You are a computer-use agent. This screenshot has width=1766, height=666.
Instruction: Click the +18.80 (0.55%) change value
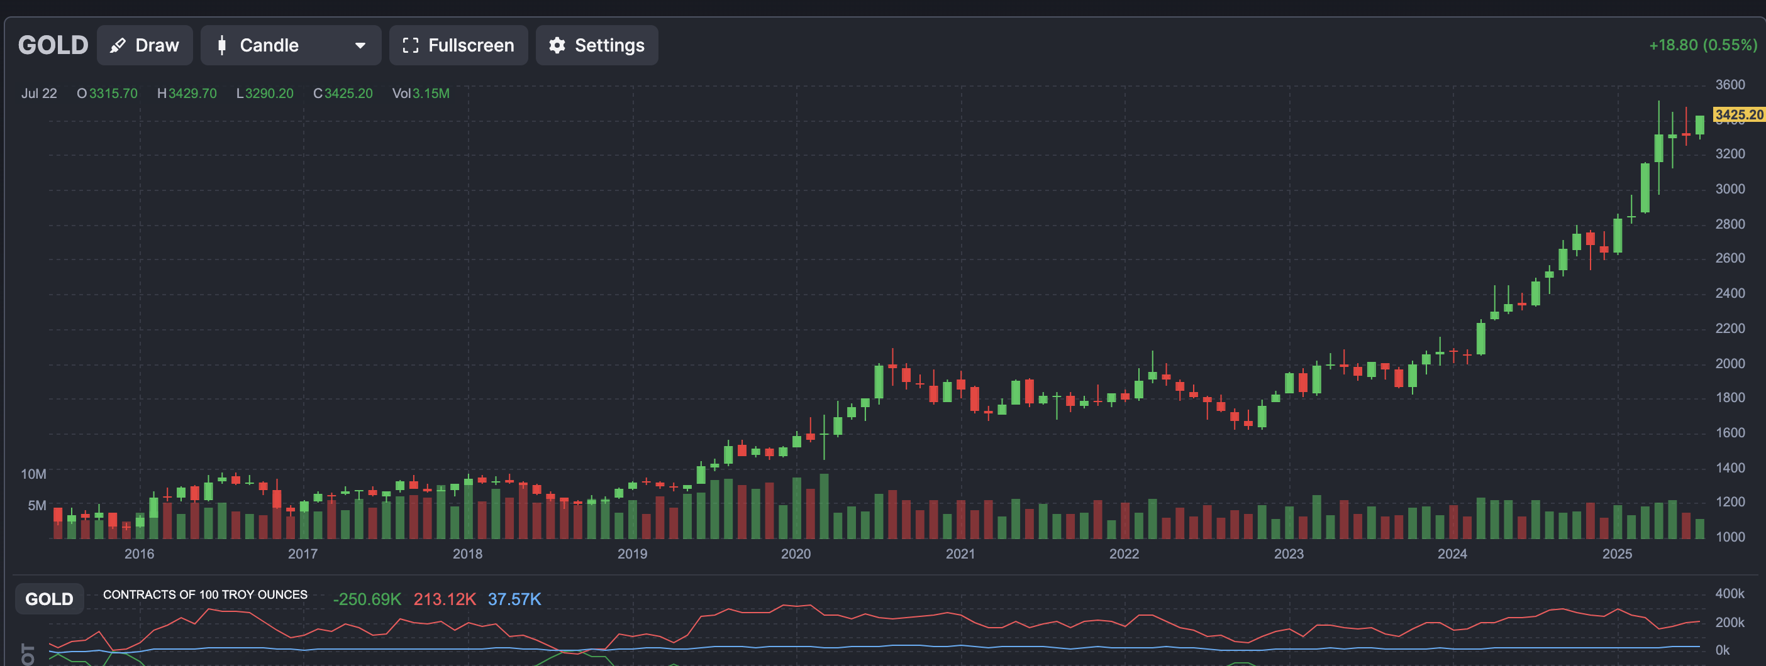(x=1703, y=45)
